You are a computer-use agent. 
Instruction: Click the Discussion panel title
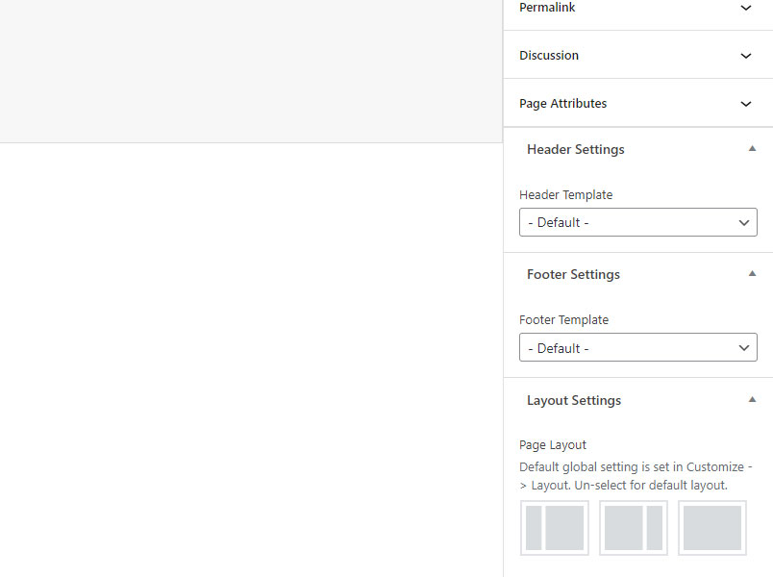pos(549,55)
